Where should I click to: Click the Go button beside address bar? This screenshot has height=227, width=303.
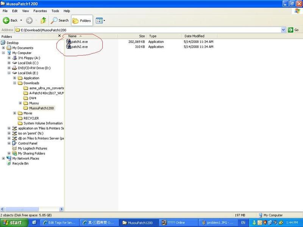[294, 30]
